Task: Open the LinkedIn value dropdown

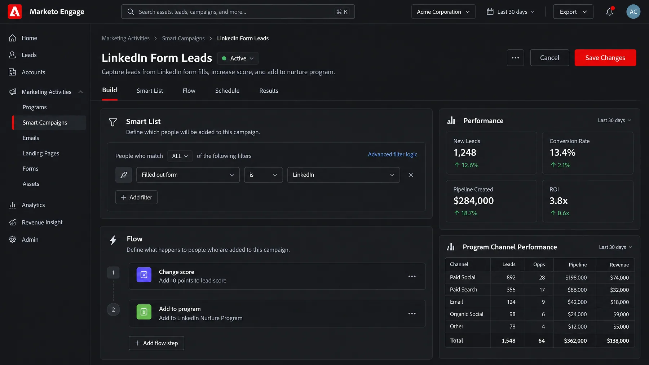Action: pyautogui.click(x=344, y=175)
